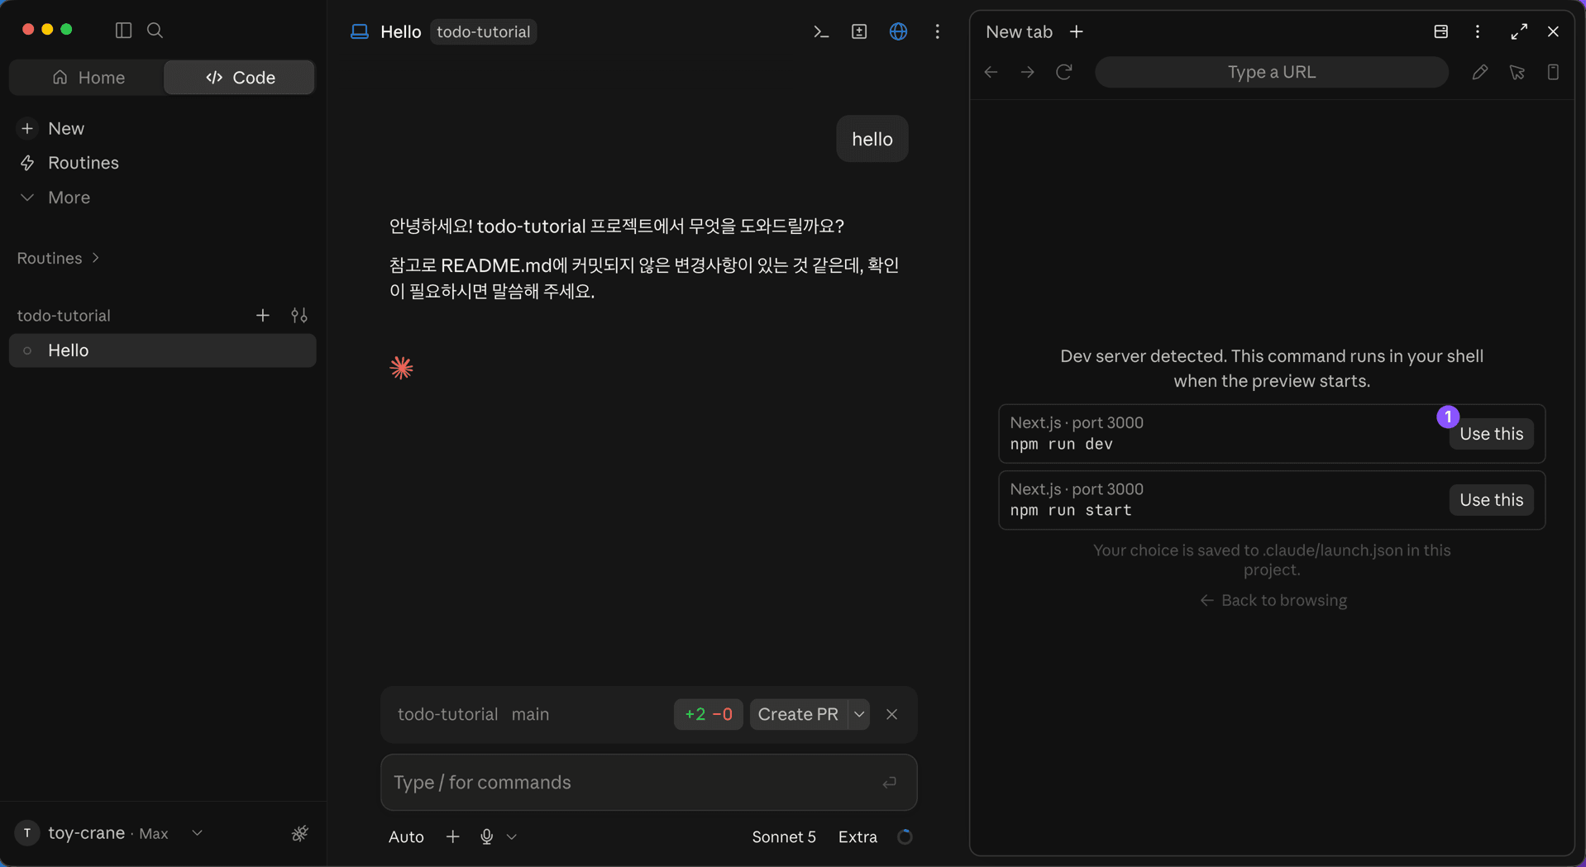Screen dimensions: 1586x867
Task: Click the pencil edit icon in browser toolbar
Action: 1479,72
